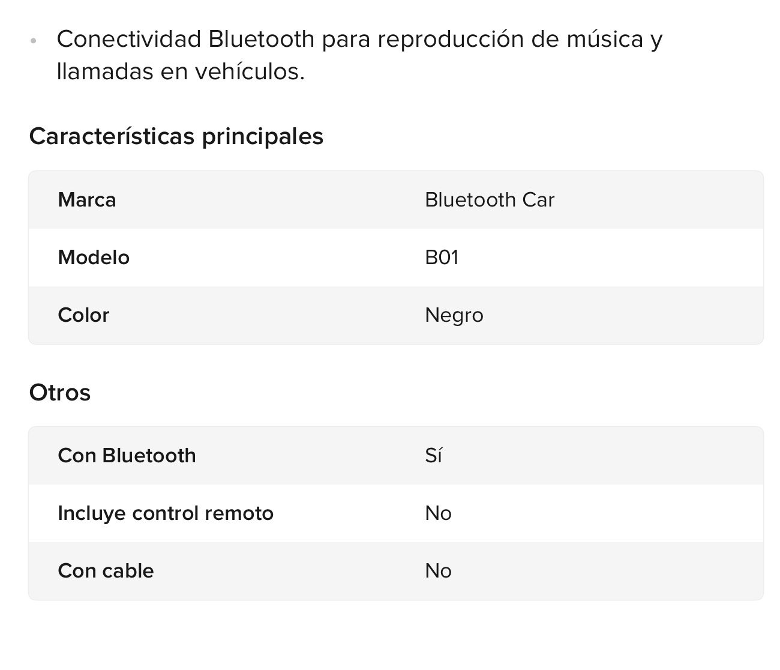Click the bullet point dot marker
This screenshot has width=780, height=670.
click(34, 41)
